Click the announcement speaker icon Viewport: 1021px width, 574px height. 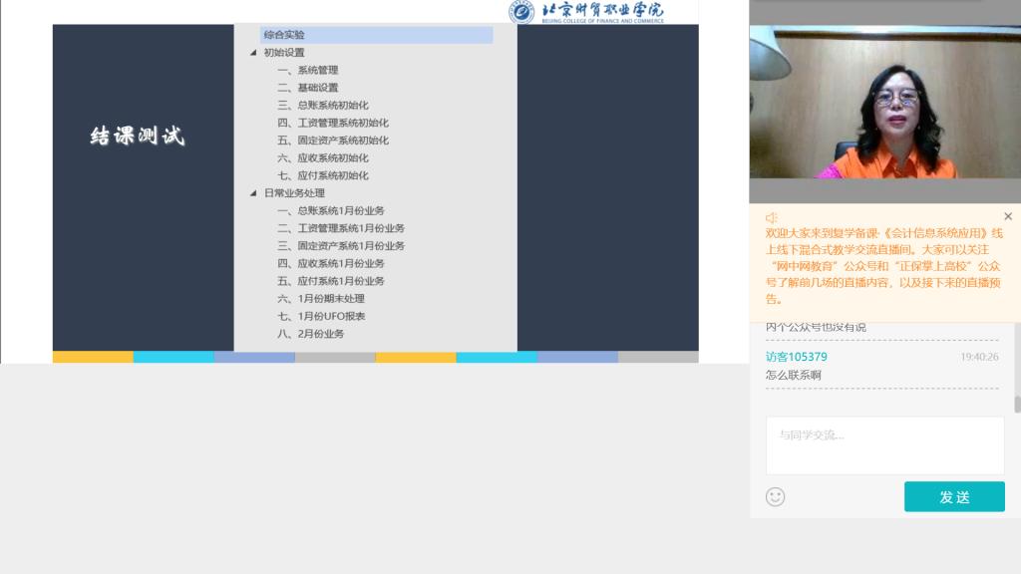771,217
